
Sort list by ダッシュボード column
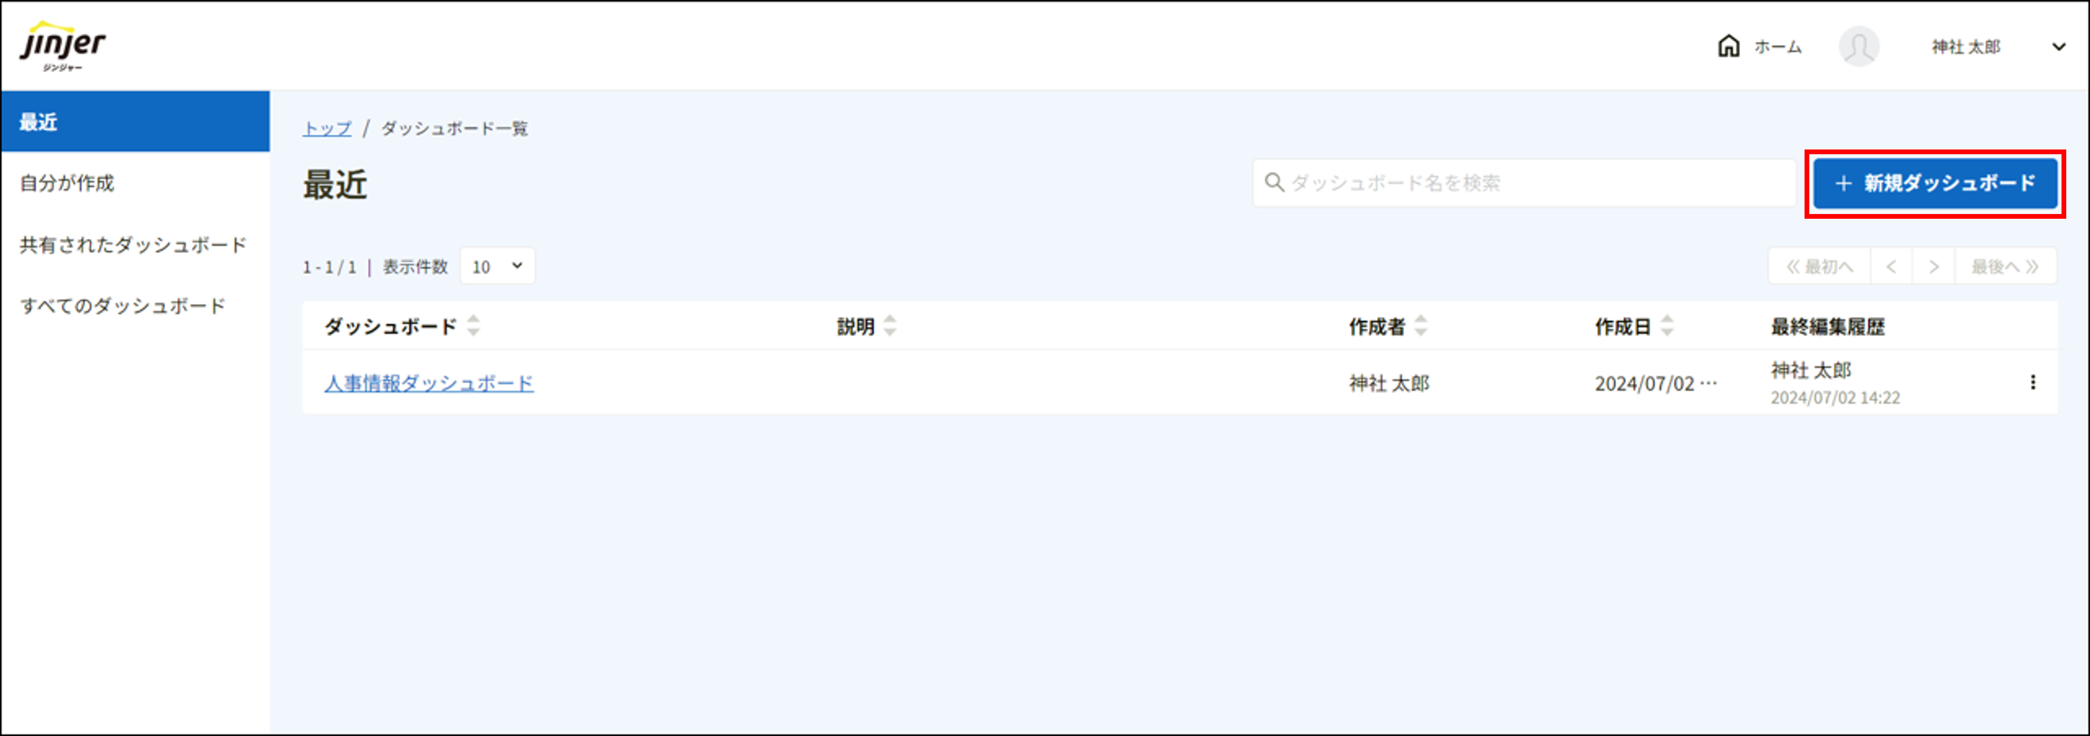[475, 326]
